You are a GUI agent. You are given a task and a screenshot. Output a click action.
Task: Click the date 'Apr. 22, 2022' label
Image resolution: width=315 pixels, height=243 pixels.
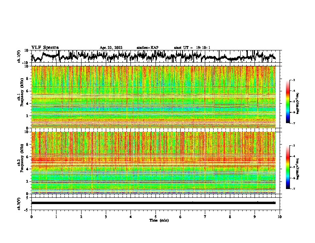click(x=111, y=48)
